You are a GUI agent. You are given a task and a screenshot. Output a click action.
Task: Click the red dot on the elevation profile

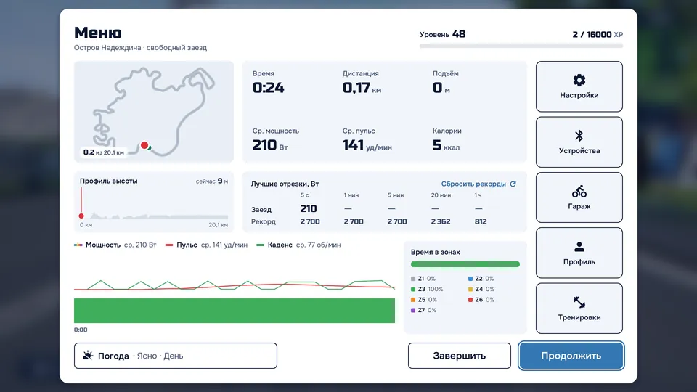pyautogui.click(x=81, y=216)
